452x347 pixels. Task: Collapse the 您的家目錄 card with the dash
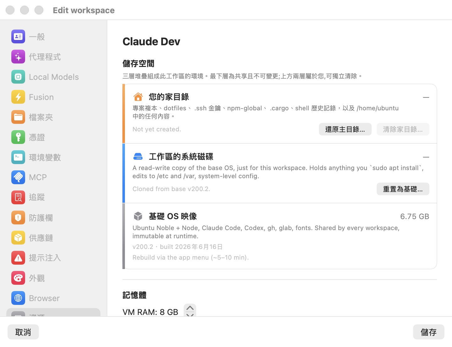[x=426, y=97]
